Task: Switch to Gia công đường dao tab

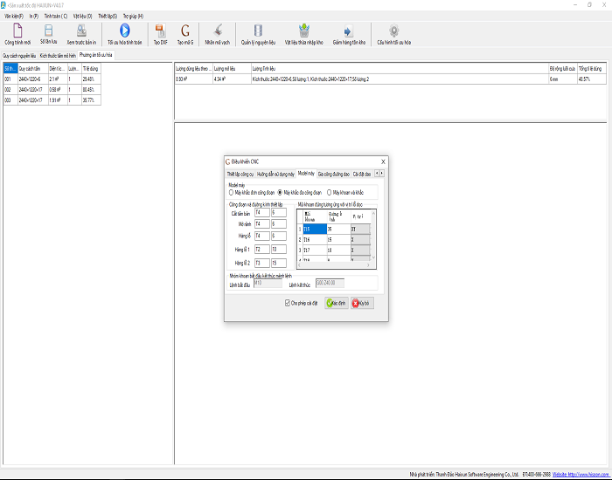Action: pyautogui.click(x=333, y=174)
